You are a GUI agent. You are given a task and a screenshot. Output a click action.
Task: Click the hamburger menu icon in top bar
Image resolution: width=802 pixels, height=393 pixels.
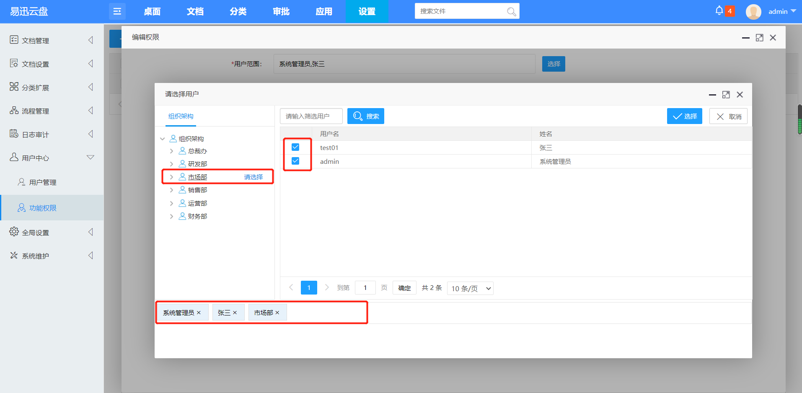pos(117,11)
